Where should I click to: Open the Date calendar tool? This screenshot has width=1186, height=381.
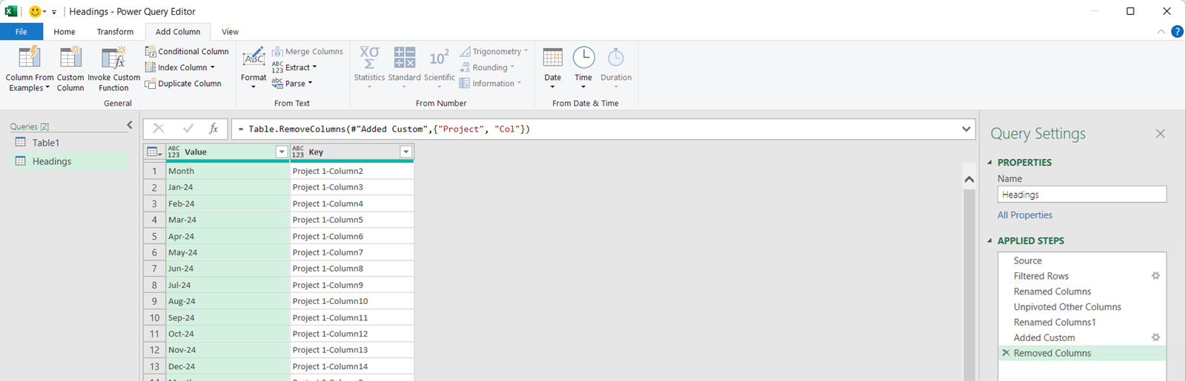tap(552, 68)
